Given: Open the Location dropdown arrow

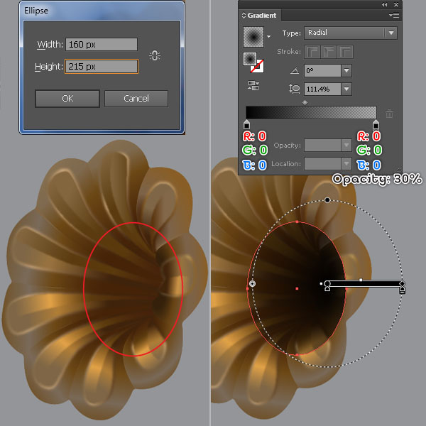Looking at the screenshot, I should pos(346,164).
